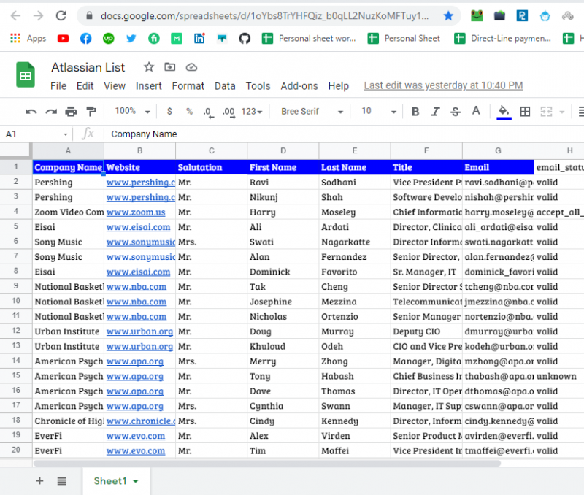Open the Bree Serif font dropdown

[312, 112]
